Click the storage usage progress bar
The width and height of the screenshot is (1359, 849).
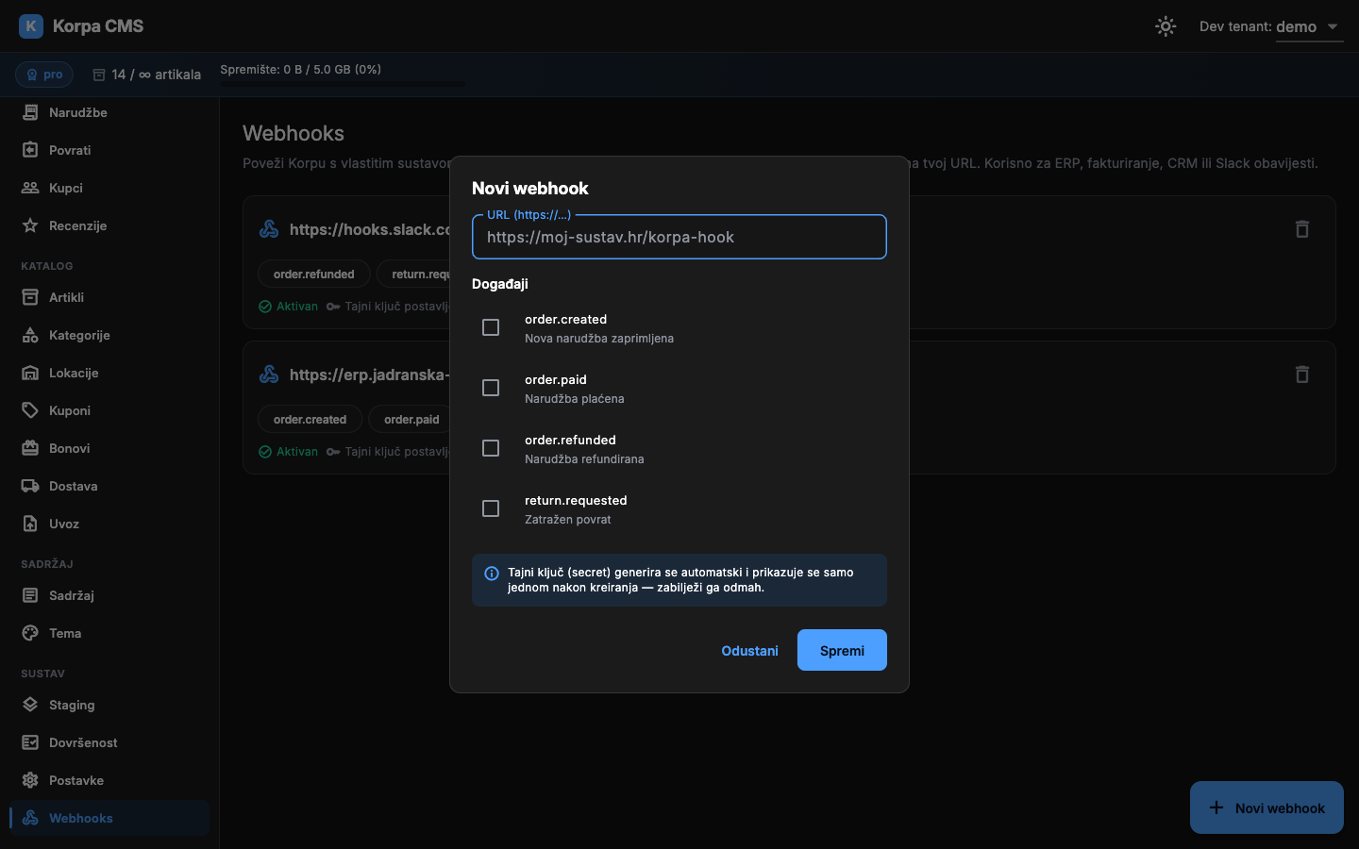(343, 84)
